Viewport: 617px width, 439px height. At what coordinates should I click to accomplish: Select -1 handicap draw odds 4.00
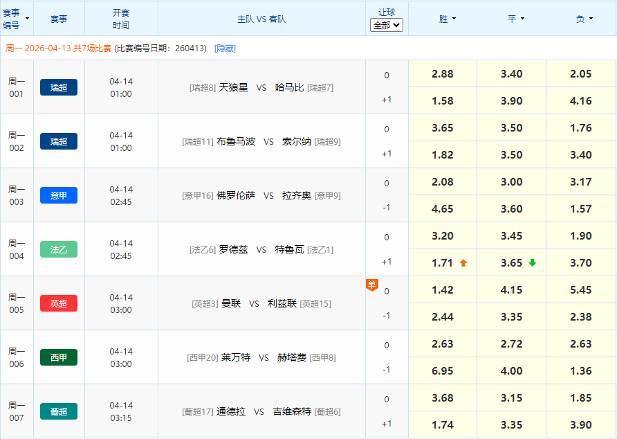[x=512, y=371]
